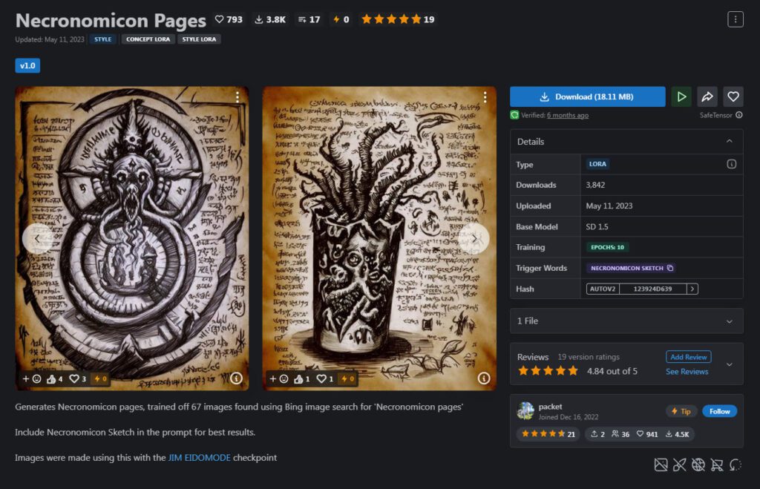Expand the 1 File section
The image size is (760, 489).
coord(729,321)
